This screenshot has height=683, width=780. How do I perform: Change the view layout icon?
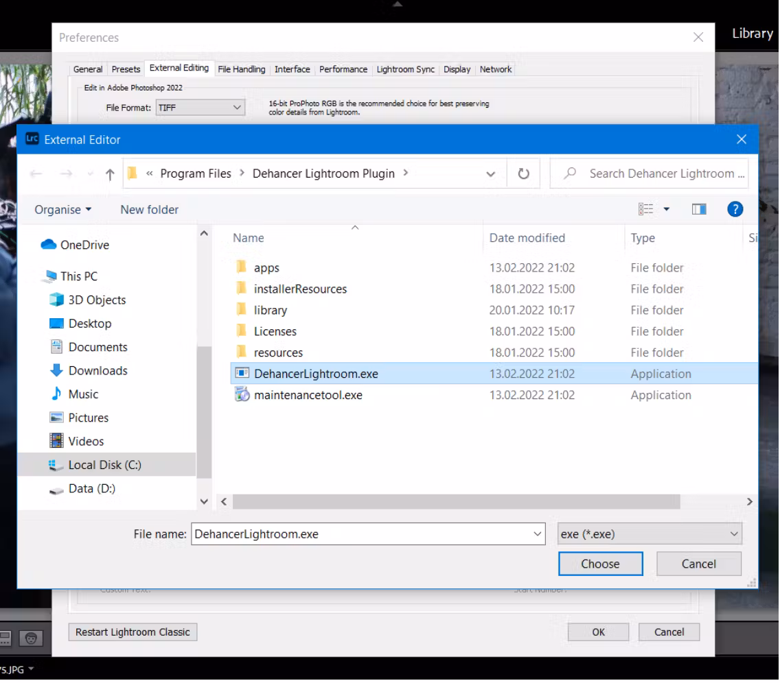645,209
